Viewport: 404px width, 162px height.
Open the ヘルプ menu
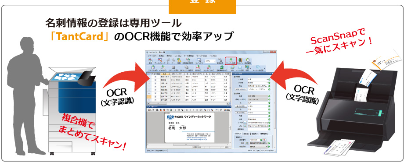pyautogui.click(x=213, y=56)
